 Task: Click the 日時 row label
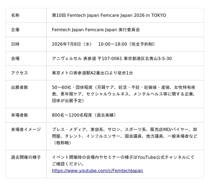click(x=15, y=44)
